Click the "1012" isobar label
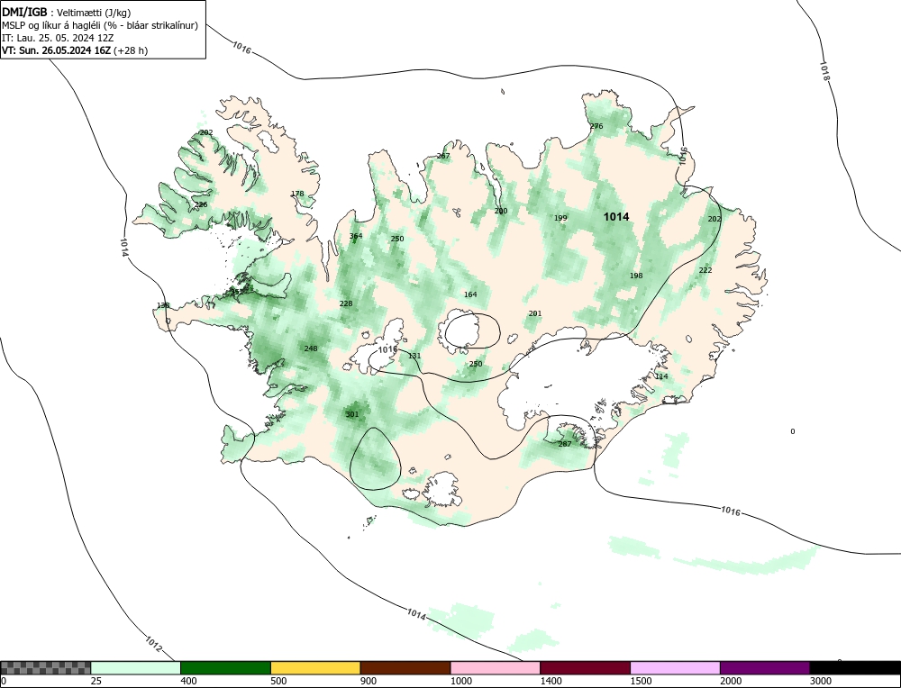This screenshot has height=688, width=901. tap(153, 645)
